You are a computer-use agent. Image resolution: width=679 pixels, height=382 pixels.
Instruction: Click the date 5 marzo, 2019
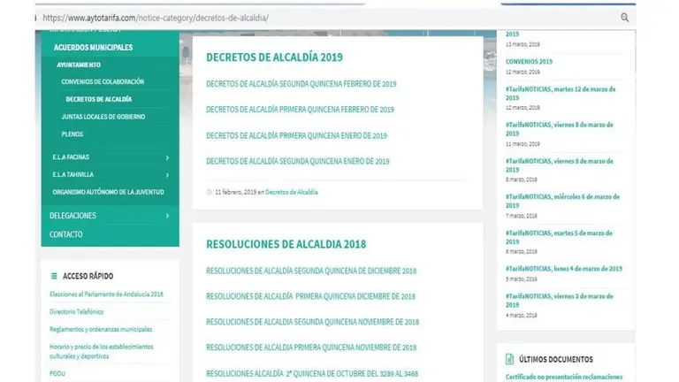coord(522,279)
